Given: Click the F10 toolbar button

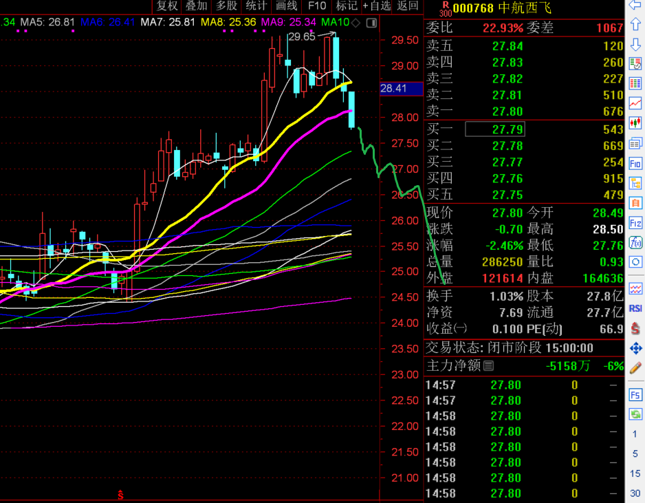Looking at the screenshot, I should 316,6.
